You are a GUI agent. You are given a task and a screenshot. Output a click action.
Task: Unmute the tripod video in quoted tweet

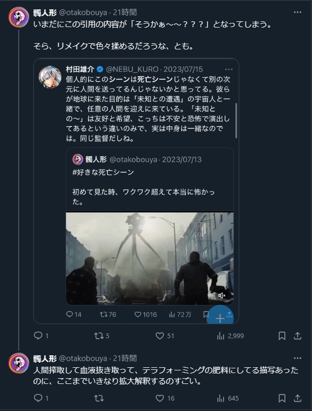coord(221,296)
